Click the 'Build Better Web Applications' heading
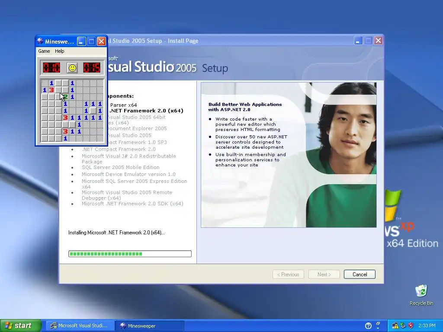 245,107
